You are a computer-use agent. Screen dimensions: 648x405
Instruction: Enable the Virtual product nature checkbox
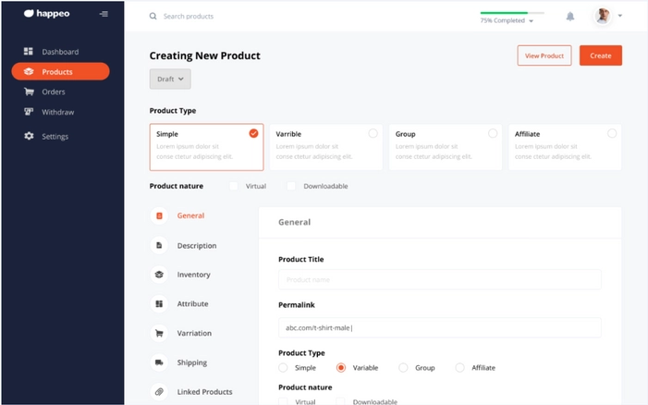click(x=235, y=186)
